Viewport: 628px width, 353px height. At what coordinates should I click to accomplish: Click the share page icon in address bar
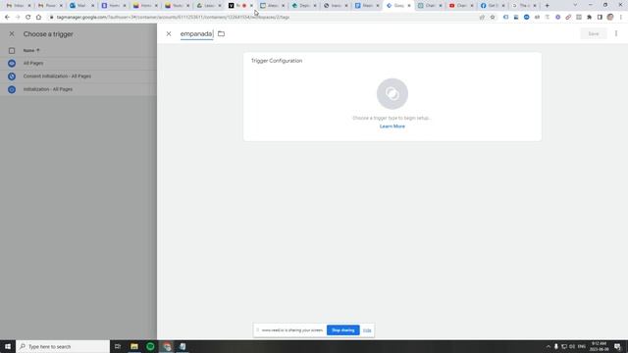[482, 18]
